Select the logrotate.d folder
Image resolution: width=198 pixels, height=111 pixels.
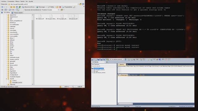click(x=13, y=73)
